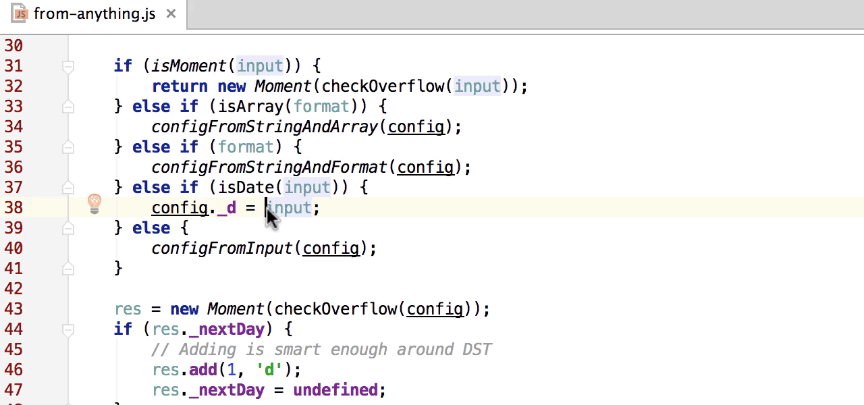Click line number 42 in gutter
This screenshot has height=405, width=864.
[x=13, y=289]
